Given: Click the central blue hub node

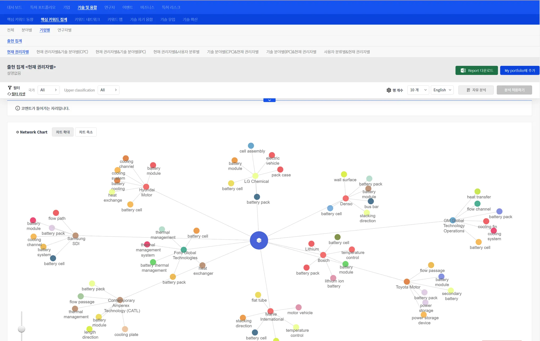Looking at the screenshot, I should [x=259, y=240].
